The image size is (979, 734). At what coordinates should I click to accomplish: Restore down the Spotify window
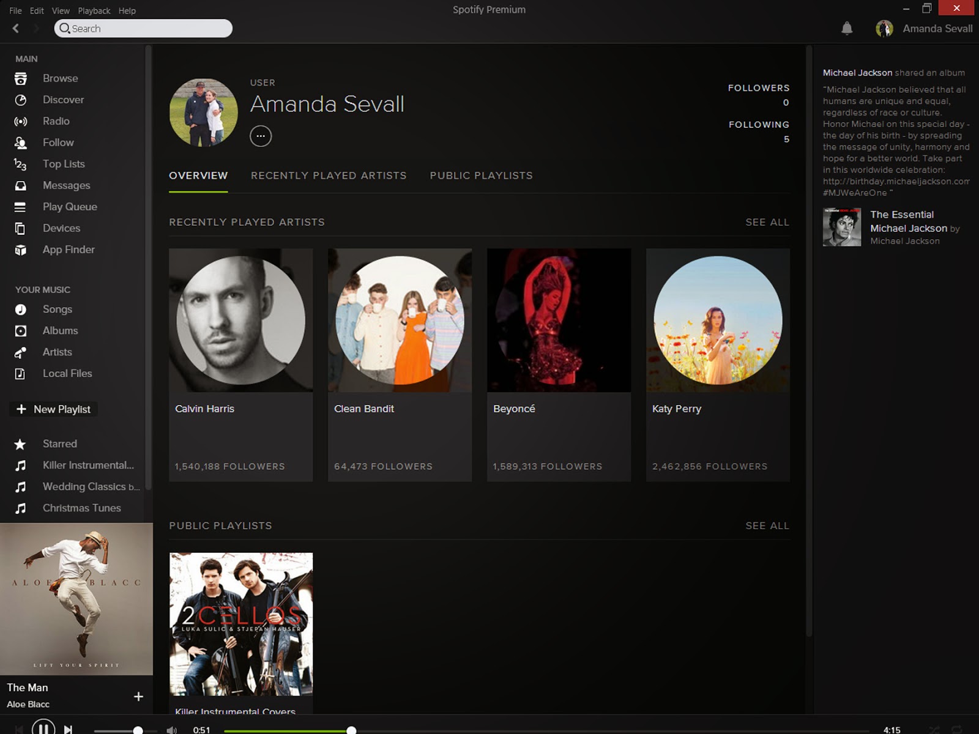tap(927, 9)
